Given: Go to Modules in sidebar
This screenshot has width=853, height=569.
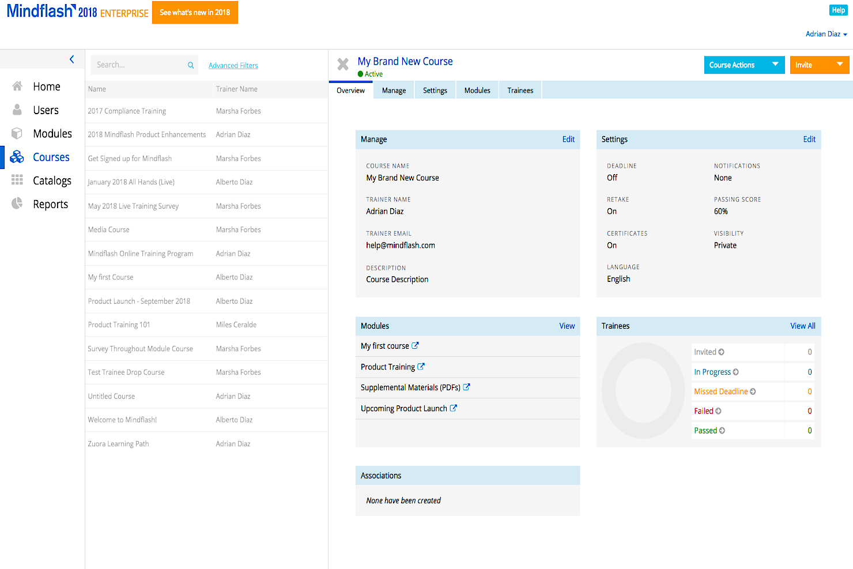Looking at the screenshot, I should point(52,134).
